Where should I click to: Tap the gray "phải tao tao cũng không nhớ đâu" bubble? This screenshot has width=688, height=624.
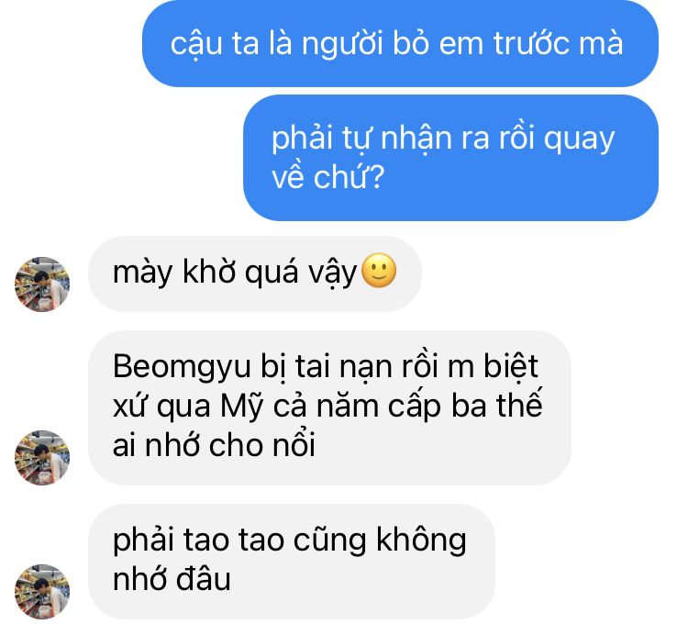[x=292, y=562]
